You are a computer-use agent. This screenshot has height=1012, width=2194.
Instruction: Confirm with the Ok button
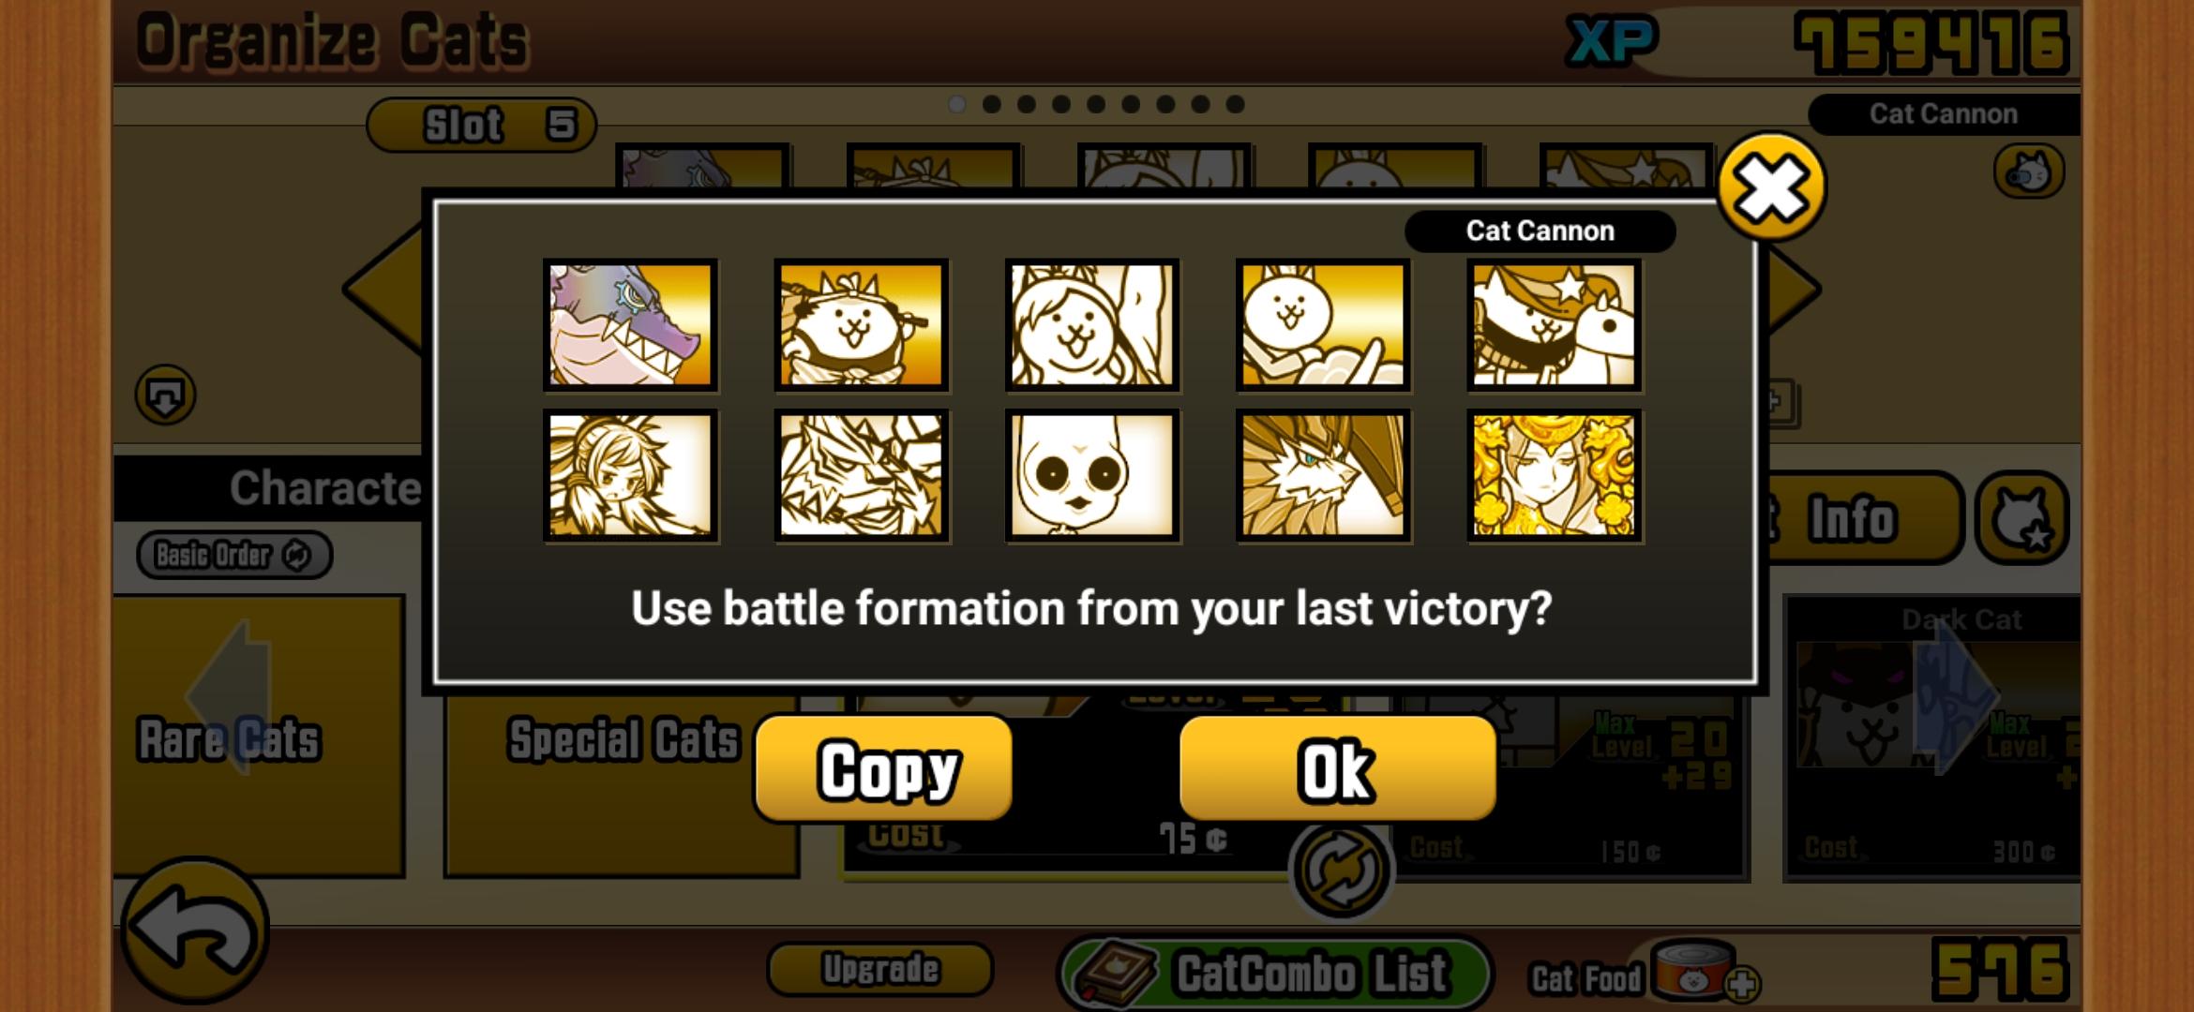pyautogui.click(x=1337, y=769)
